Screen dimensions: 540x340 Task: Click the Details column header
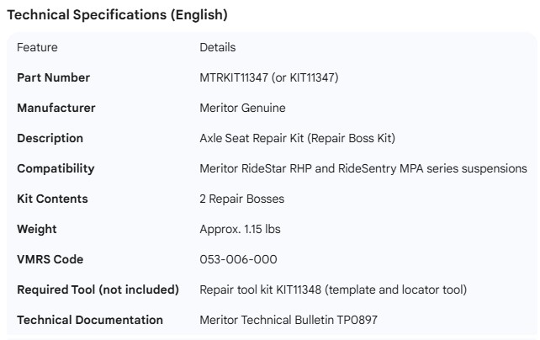pyautogui.click(x=217, y=47)
